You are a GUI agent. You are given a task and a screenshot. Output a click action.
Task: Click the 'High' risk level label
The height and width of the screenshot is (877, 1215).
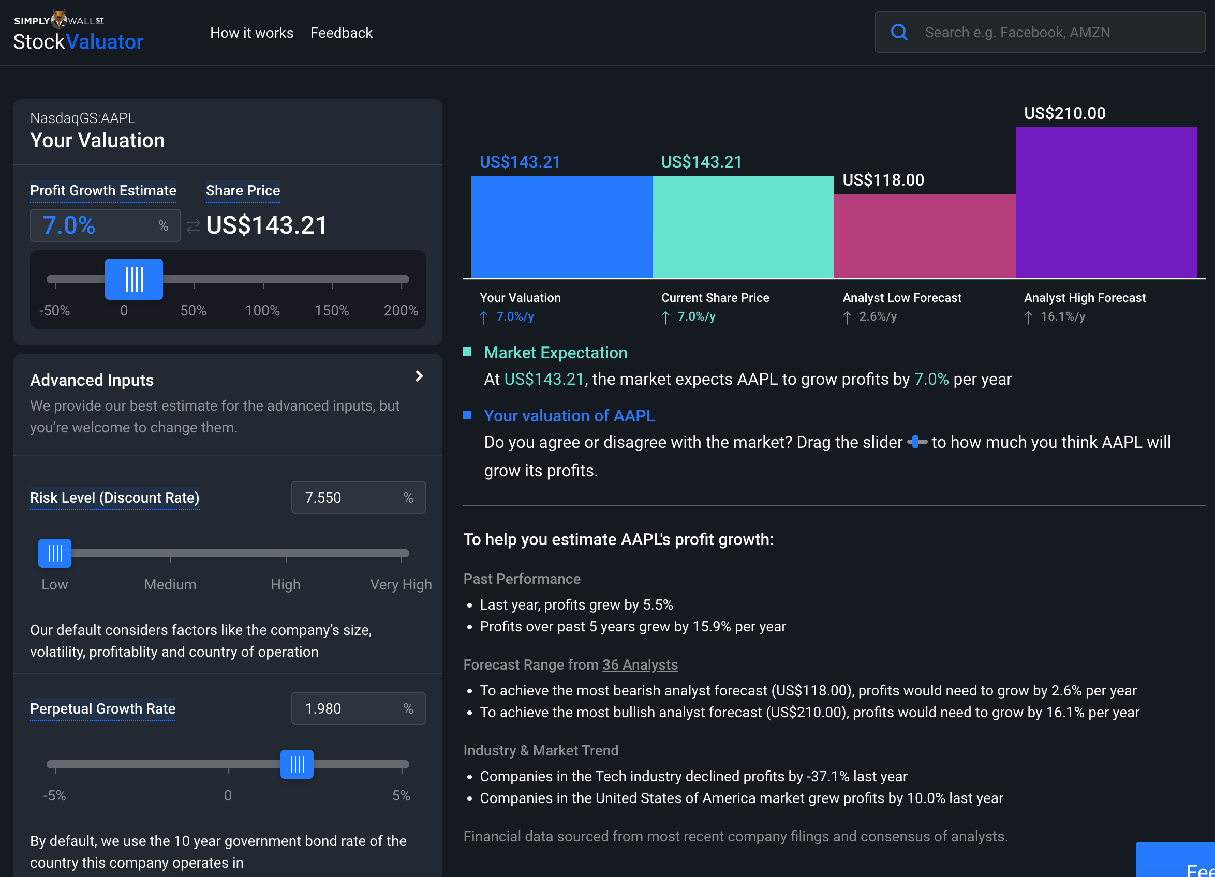pos(286,584)
